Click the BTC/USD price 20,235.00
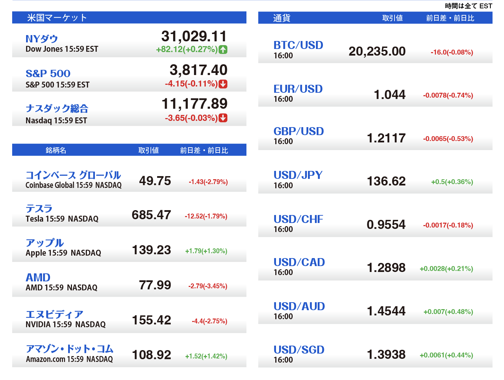 [377, 51]
